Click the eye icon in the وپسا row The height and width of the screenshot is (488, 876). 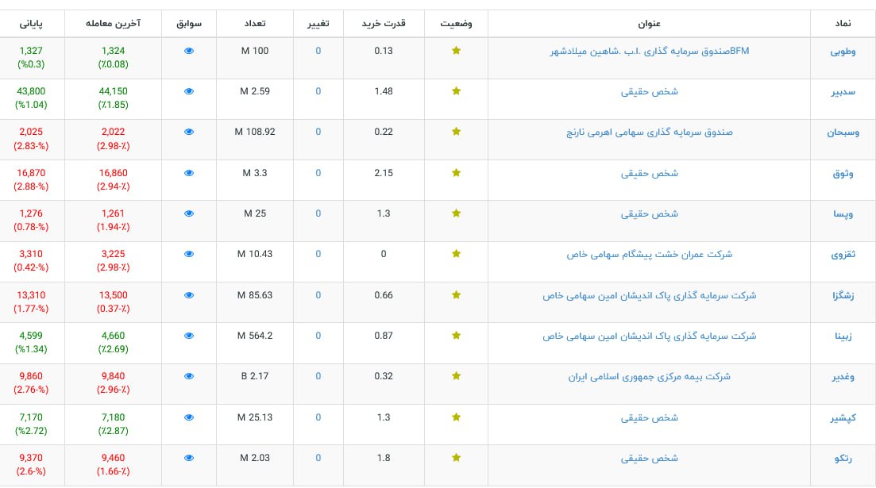(x=189, y=213)
